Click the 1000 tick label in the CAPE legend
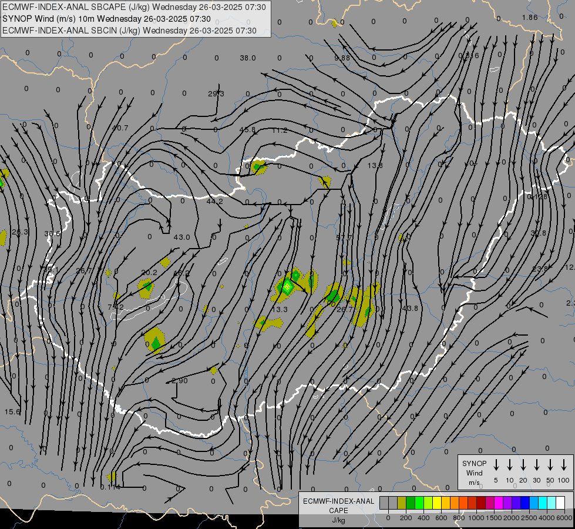The width and height of the screenshot is (575, 529). click(476, 518)
